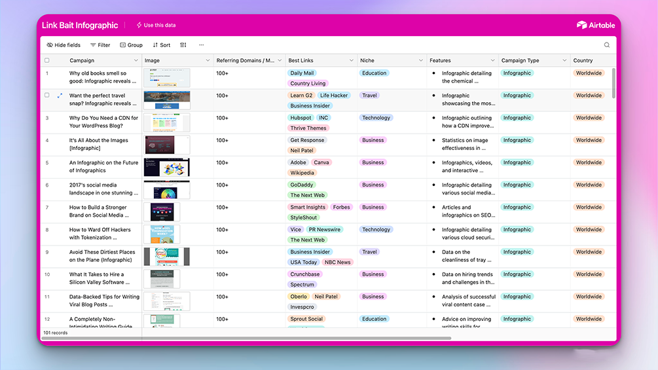The image size is (658, 370).
Task: Select campaign What It Takes to Hire
Action: (x=100, y=278)
